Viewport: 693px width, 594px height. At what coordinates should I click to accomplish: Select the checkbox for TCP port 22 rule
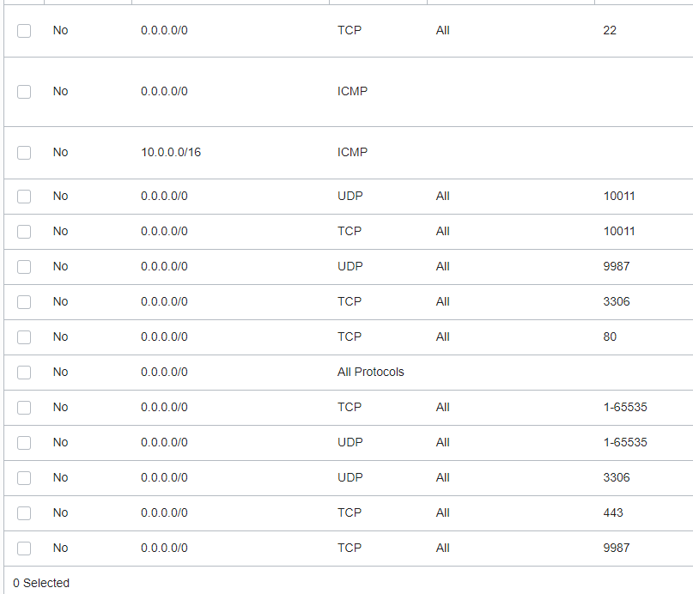pos(24,31)
